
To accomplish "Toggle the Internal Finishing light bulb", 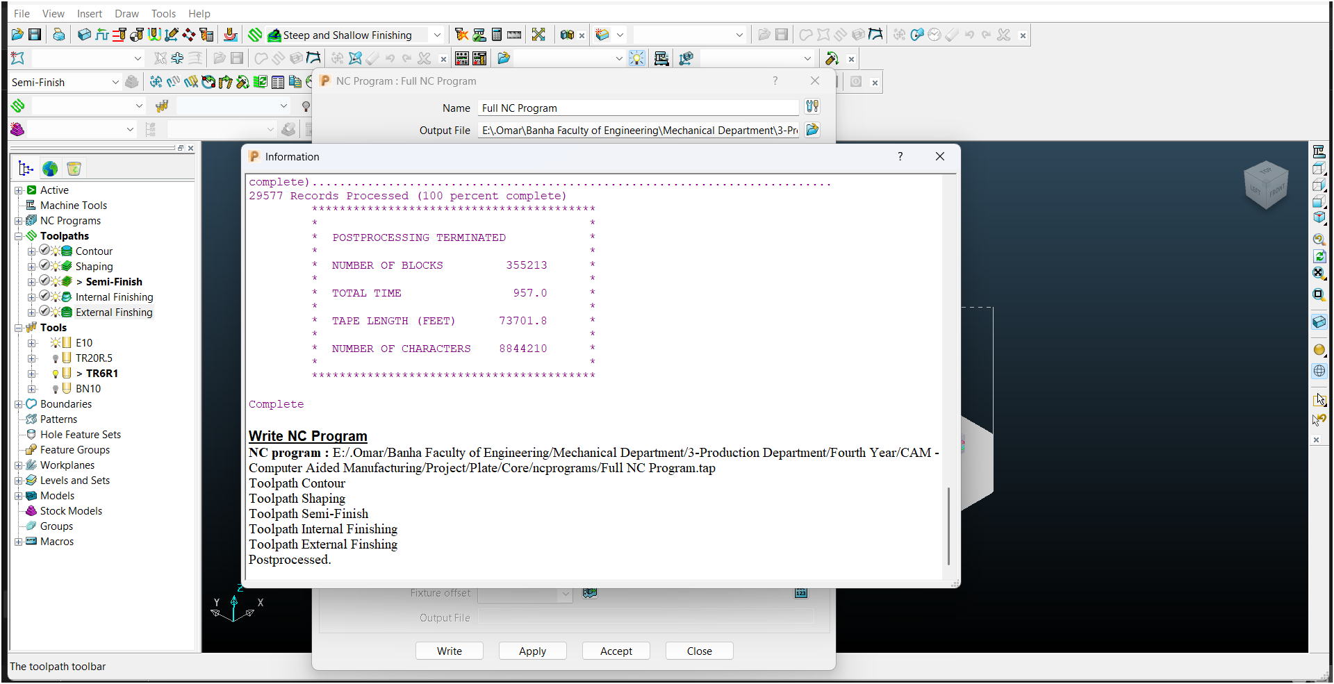I will pos(56,297).
